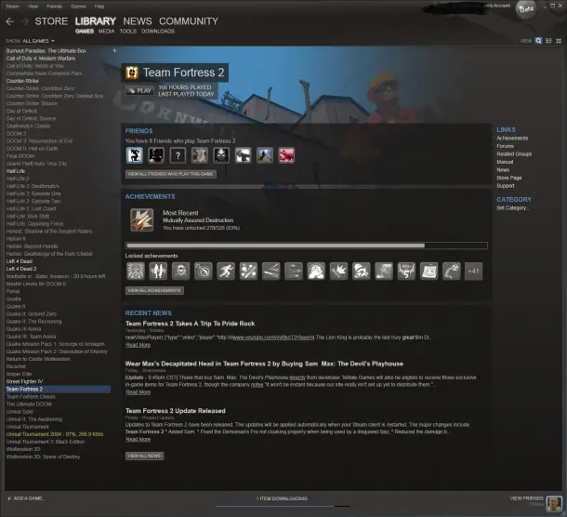The image size is (567, 517).
Task: Read More on the Update Released article
Action: (138, 439)
